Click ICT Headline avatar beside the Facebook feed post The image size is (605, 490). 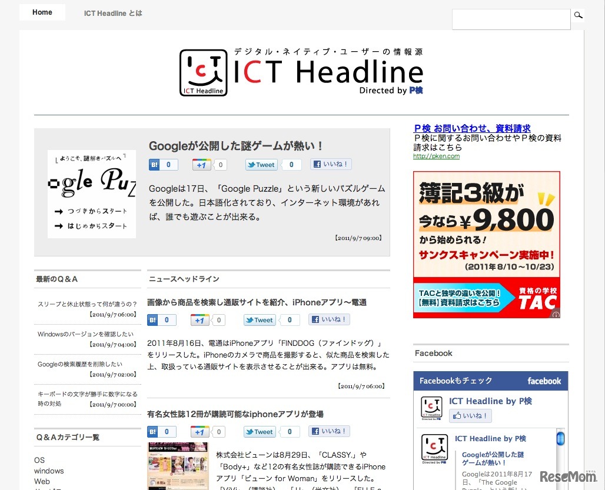pos(434,448)
